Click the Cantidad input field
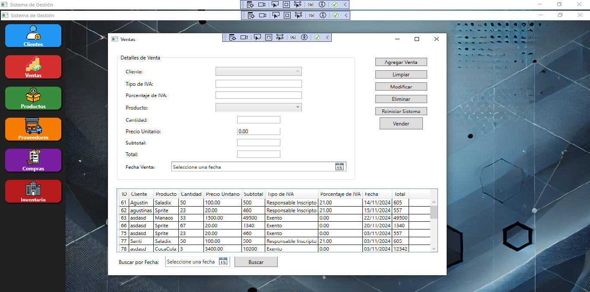The width and height of the screenshot is (590, 292). coord(258,120)
